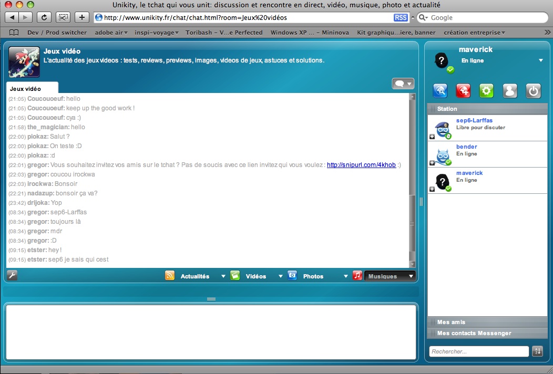Click the Jeux vidéo room thumbnail

(24, 62)
